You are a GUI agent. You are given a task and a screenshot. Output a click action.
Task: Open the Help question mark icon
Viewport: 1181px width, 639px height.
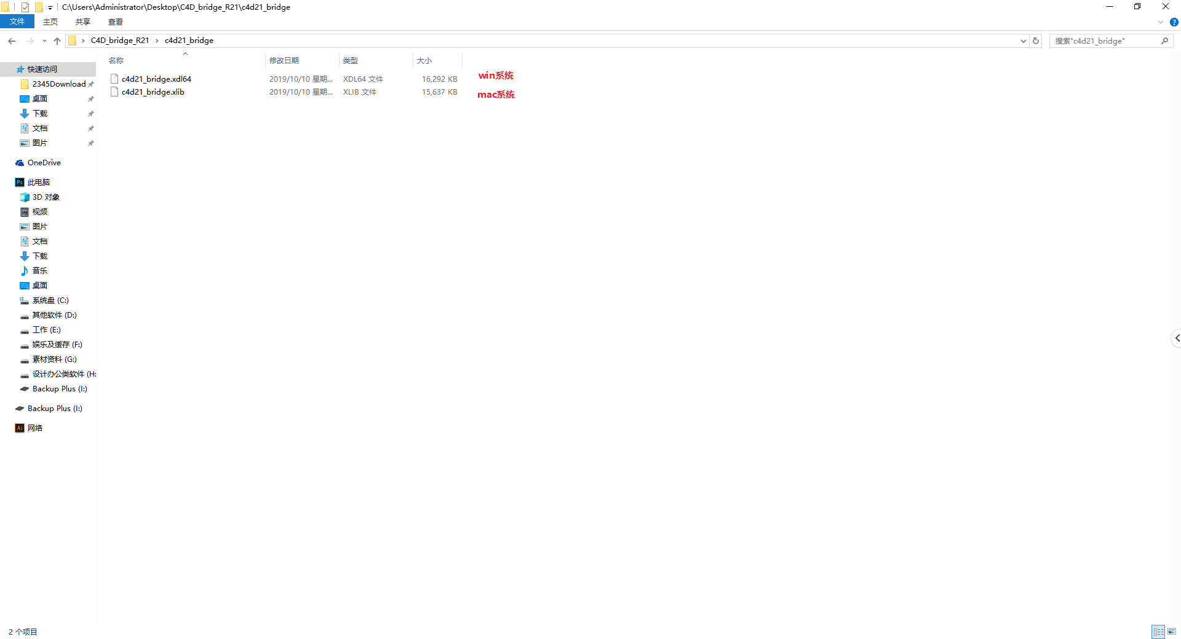[1174, 22]
